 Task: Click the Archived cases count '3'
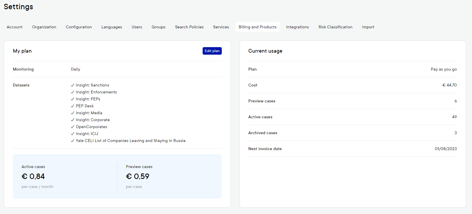(455, 133)
